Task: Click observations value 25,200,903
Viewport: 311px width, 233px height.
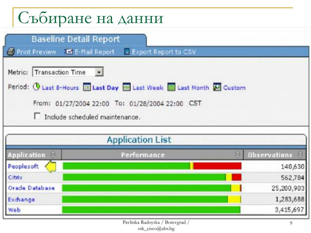Action: 288,188
